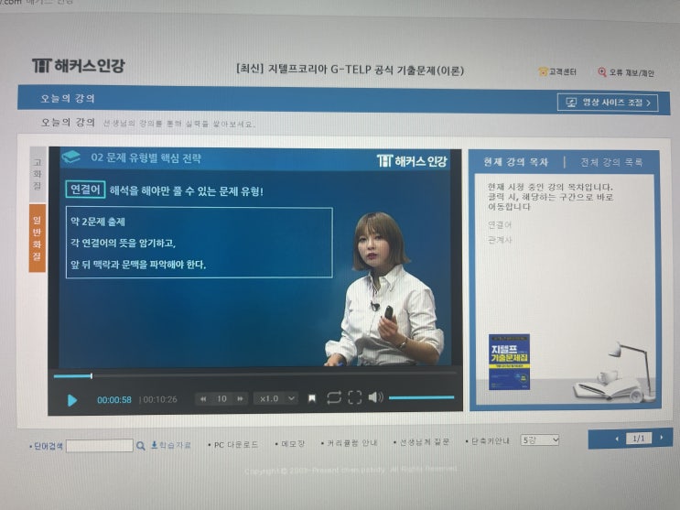The height and width of the screenshot is (510, 680).
Task: Open 오류 제보/제안 link
Action: tap(626, 72)
